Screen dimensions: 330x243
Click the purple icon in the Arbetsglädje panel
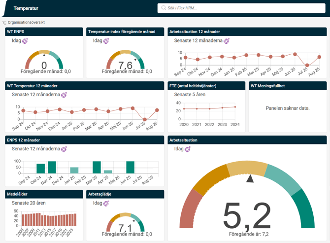(x=106, y=203)
